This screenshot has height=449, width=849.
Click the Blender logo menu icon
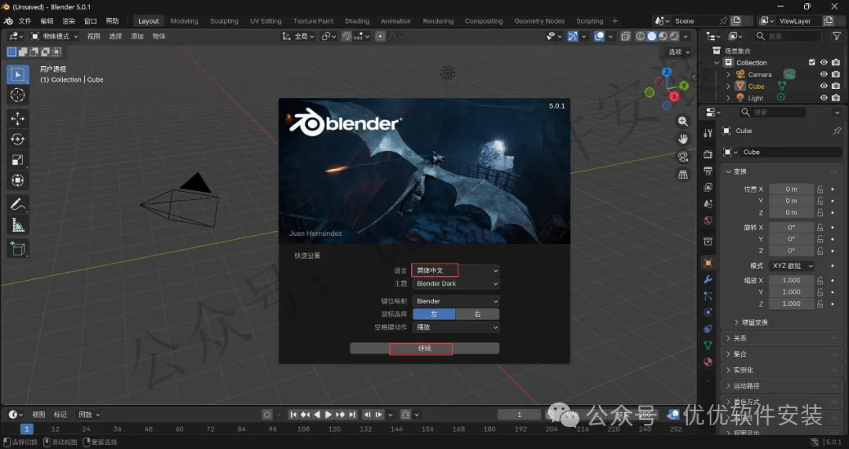coord(8,21)
